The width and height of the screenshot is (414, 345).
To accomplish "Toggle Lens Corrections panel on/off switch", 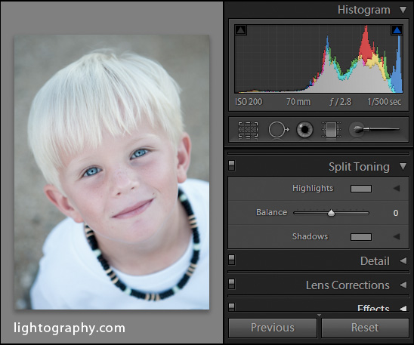I will click(x=232, y=284).
